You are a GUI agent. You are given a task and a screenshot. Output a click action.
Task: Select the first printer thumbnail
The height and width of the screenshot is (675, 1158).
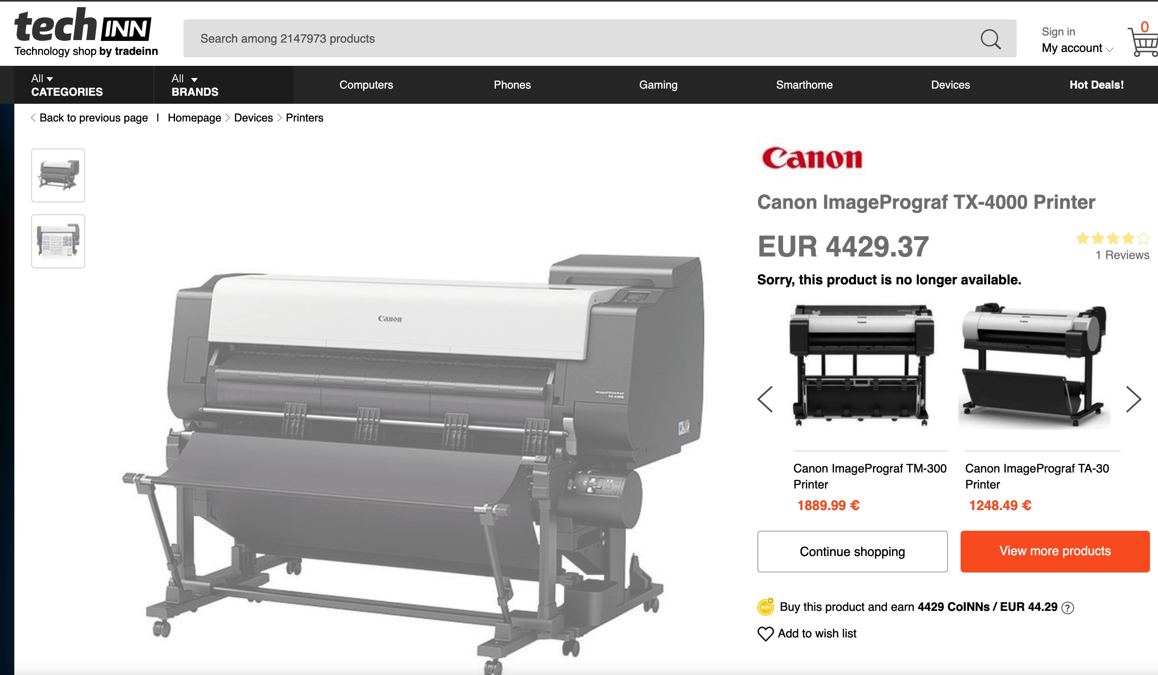58,175
